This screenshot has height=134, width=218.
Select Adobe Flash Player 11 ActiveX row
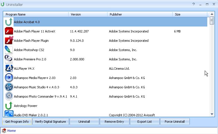105,31
